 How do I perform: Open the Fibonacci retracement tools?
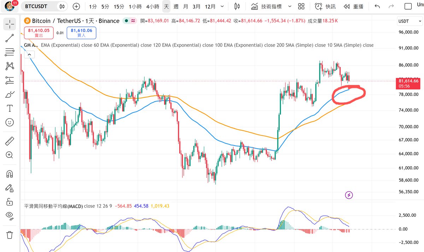click(x=10, y=52)
